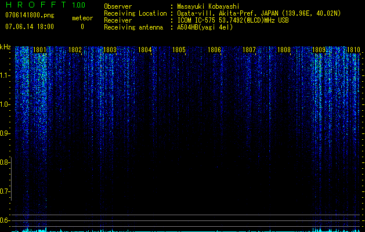Click the meteor count value 0
This screenshot has height=232, width=365.
(x=82, y=27)
